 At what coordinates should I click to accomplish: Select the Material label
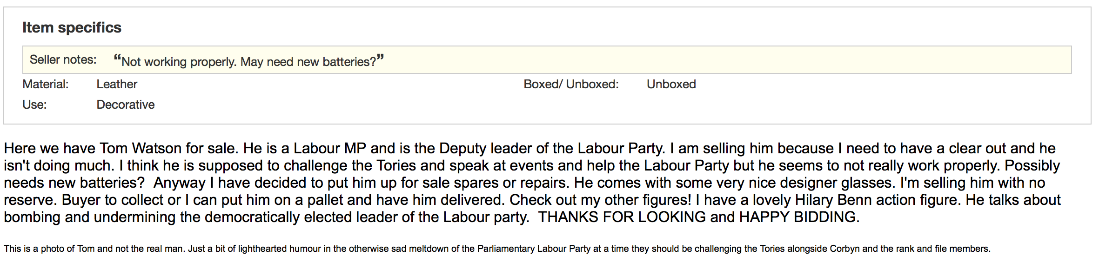click(x=46, y=84)
